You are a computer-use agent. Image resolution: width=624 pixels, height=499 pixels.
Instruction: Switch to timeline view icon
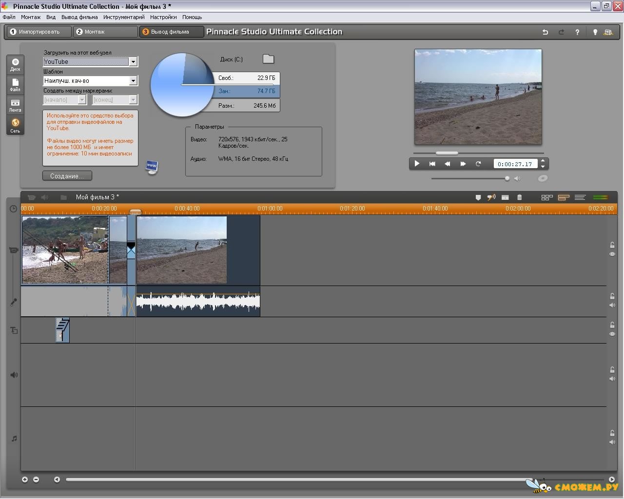click(564, 197)
